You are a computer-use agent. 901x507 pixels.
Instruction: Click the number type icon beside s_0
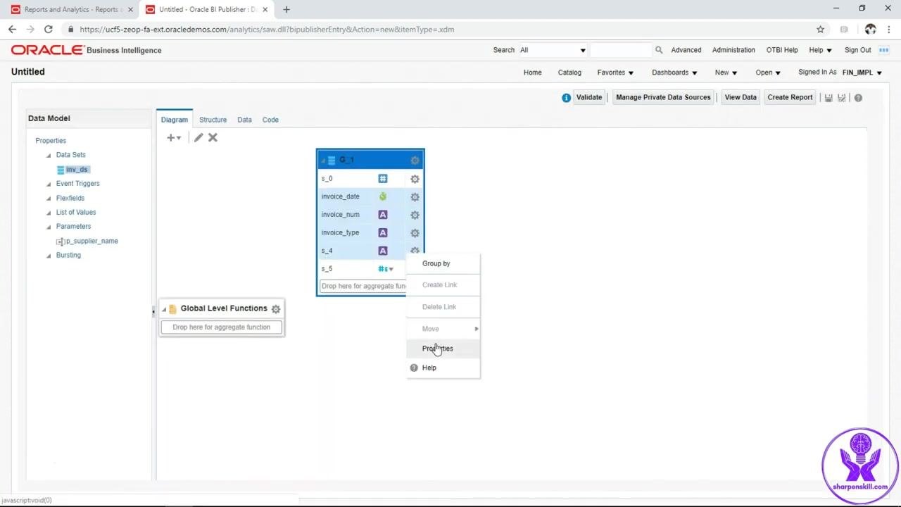[383, 179]
